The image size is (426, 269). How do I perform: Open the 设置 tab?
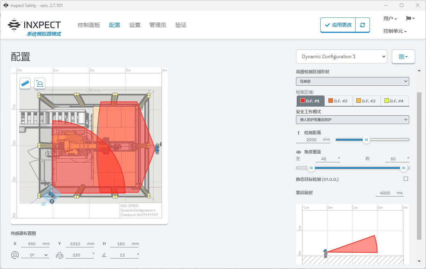(135, 25)
